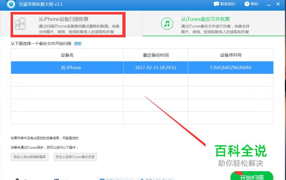The width and height of the screenshot is (286, 180).
Task: Click the 设备名 column header
Action: click(x=67, y=55)
